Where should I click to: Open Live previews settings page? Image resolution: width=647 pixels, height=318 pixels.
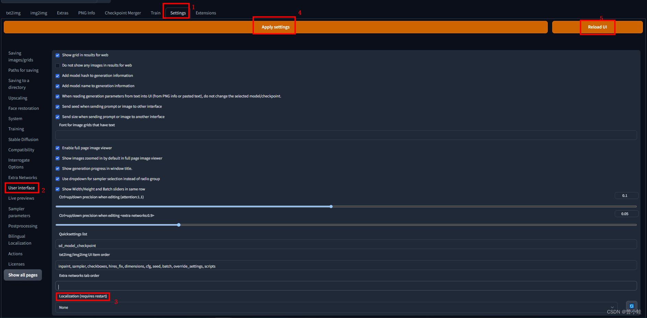(x=21, y=198)
